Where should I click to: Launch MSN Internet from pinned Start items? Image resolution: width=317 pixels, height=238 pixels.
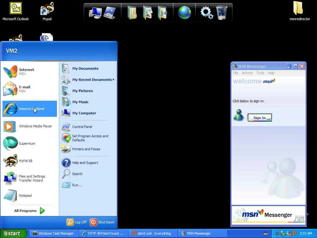[30, 72]
